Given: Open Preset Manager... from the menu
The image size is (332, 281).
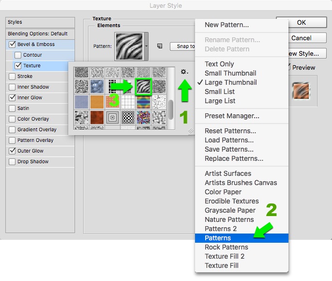Looking at the screenshot, I should pyautogui.click(x=232, y=116).
